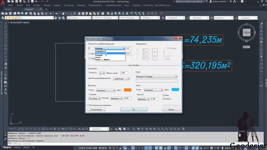Select the Multiline Text A tool
The height and width of the screenshot is (150, 267).
[5, 90]
